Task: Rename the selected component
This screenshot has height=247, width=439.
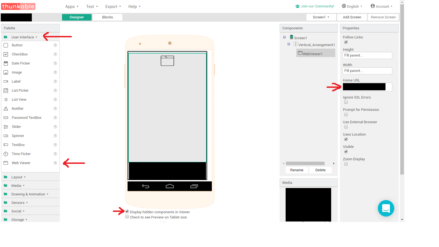Action: (x=297, y=170)
